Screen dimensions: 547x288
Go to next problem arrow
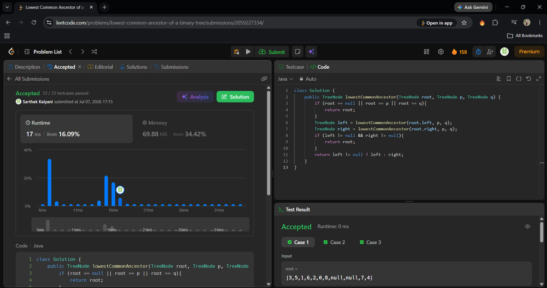[83, 51]
